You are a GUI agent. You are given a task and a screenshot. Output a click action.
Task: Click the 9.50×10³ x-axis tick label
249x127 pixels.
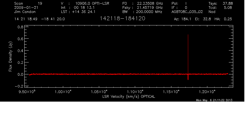[27, 91]
